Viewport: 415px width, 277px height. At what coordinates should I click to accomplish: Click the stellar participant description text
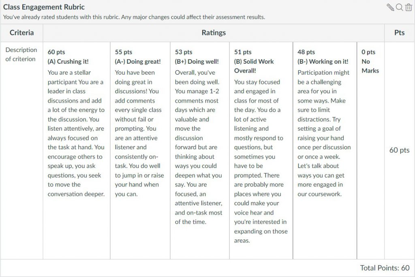[76, 133]
